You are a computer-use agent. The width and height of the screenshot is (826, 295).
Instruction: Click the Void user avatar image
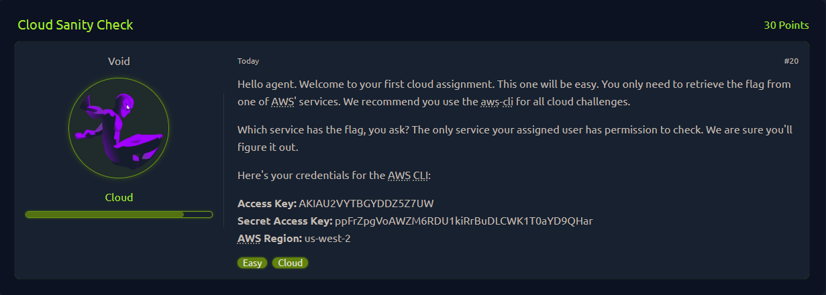(x=119, y=127)
